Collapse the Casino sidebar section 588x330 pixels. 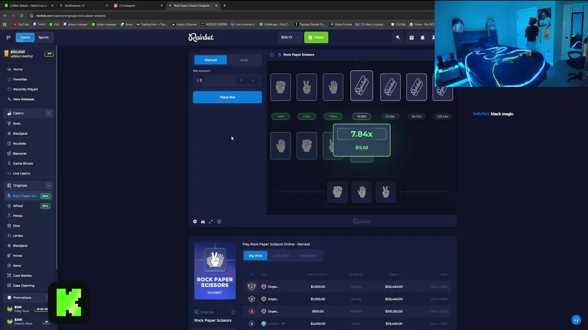pos(49,113)
